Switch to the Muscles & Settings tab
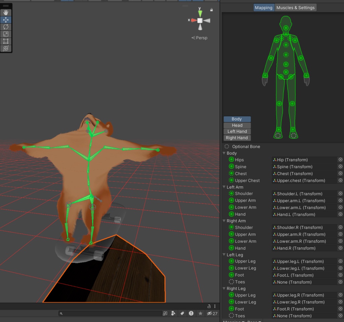The image size is (344, 322). (x=295, y=8)
